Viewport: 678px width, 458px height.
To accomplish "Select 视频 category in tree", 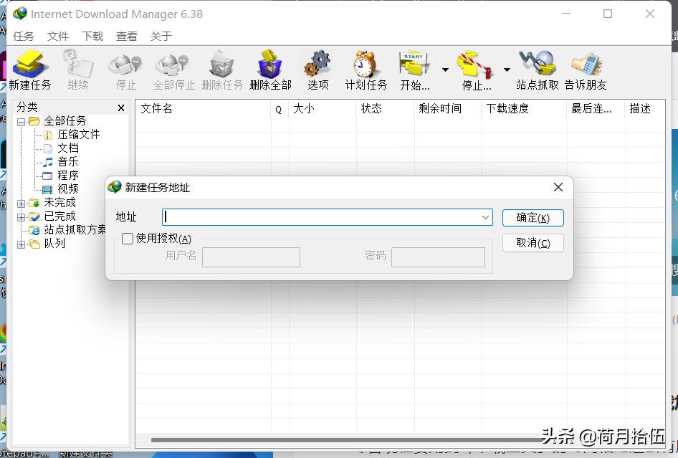I will 68,189.
